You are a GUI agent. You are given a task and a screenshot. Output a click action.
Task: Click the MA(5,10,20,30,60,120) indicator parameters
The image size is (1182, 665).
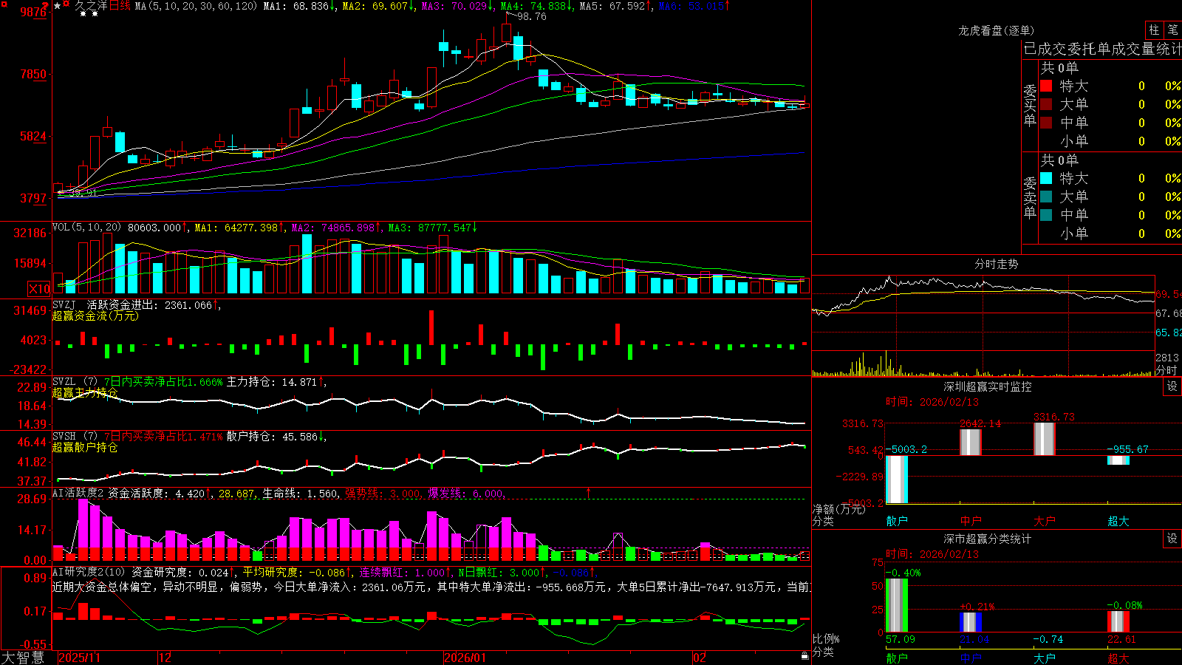[x=196, y=6]
